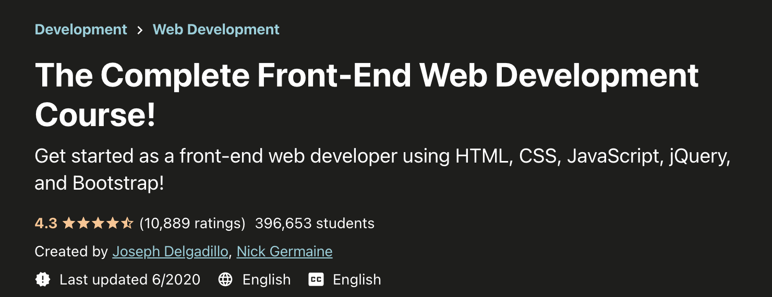Click the first rating star
The width and height of the screenshot is (772, 297).
pos(69,224)
